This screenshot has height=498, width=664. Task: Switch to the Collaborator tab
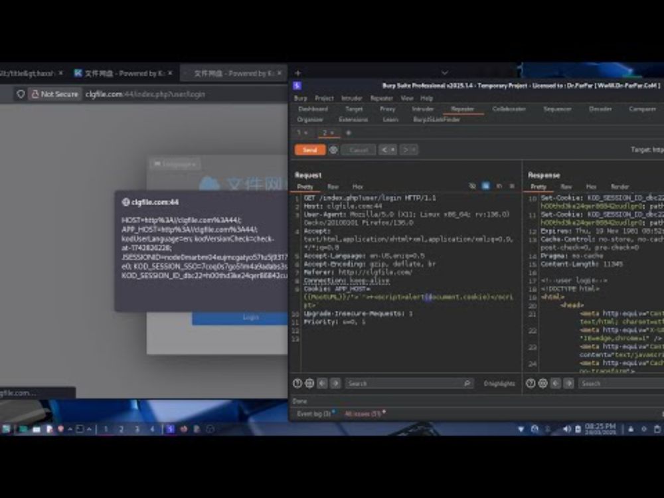pyautogui.click(x=509, y=109)
